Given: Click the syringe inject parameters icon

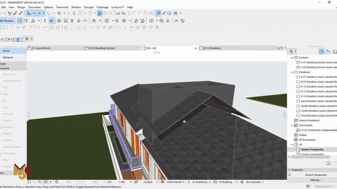Looking at the screenshot, I should click(x=21, y=13).
